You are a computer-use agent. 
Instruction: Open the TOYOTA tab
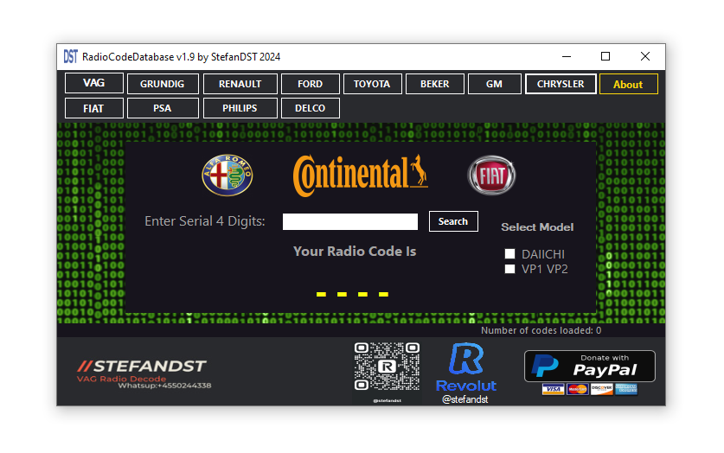(x=372, y=84)
